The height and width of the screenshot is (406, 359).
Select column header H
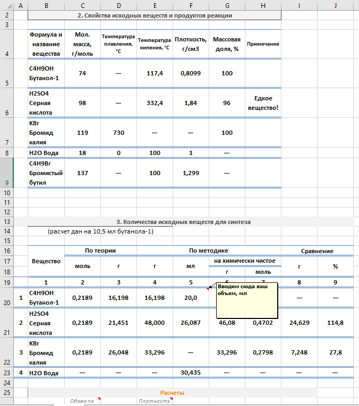[x=263, y=5]
